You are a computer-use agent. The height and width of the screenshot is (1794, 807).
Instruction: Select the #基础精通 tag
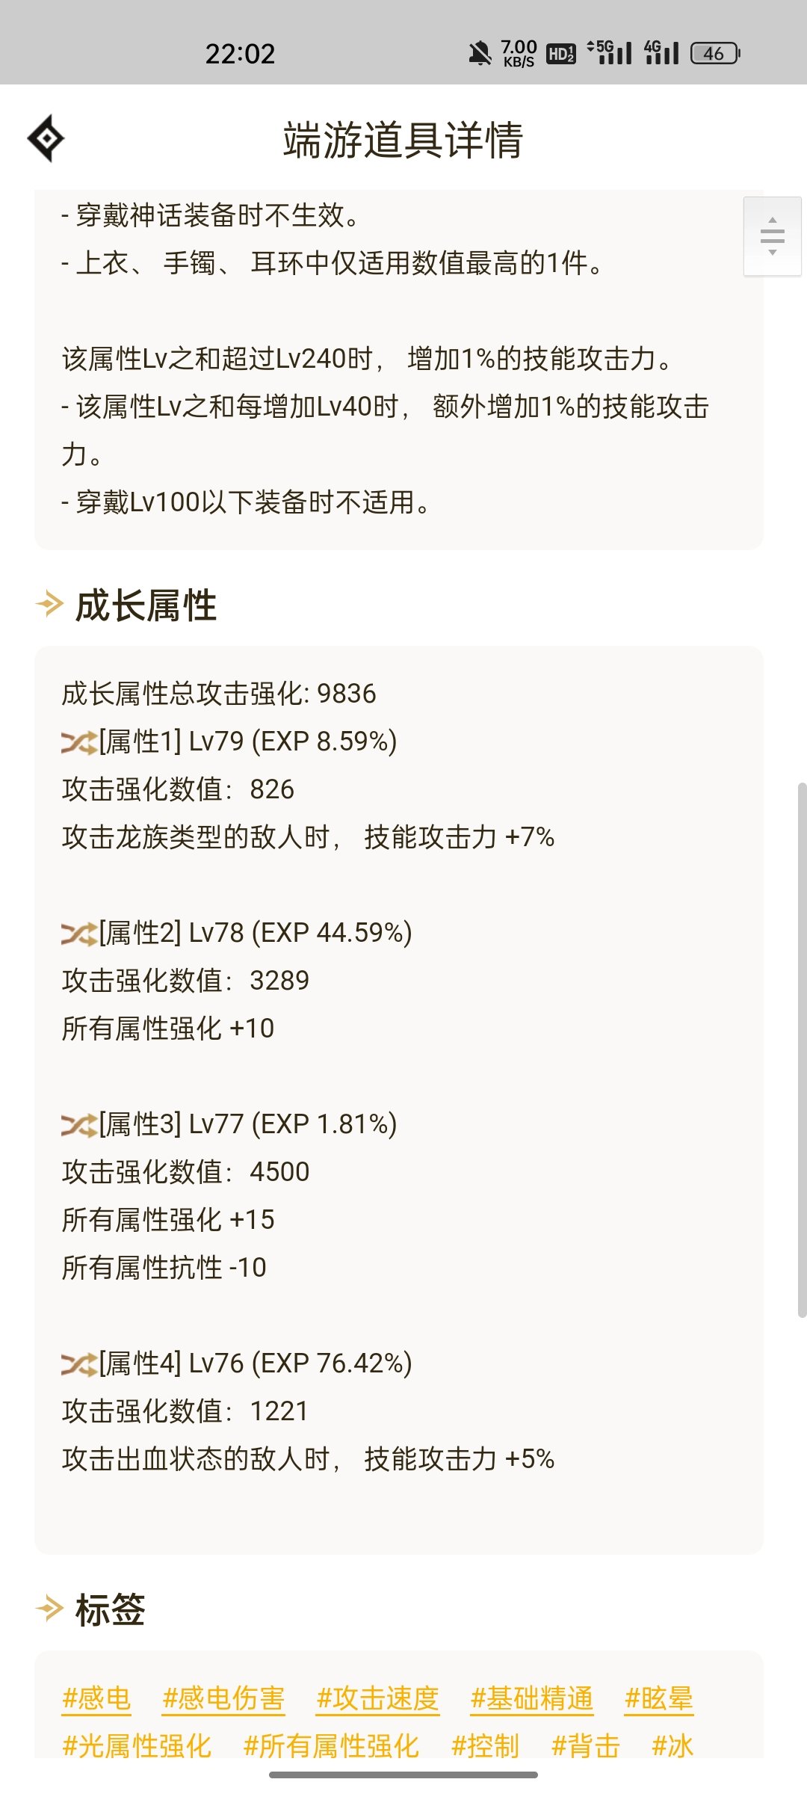(531, 1699)
